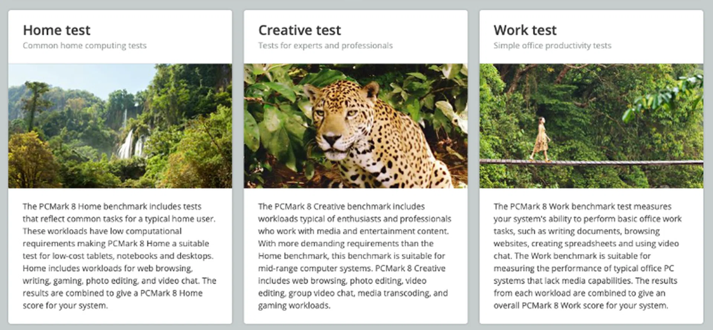This screenshot has height=330, width=713.
Task: Select the Creative test heading
Action: [x=299, y=30]
